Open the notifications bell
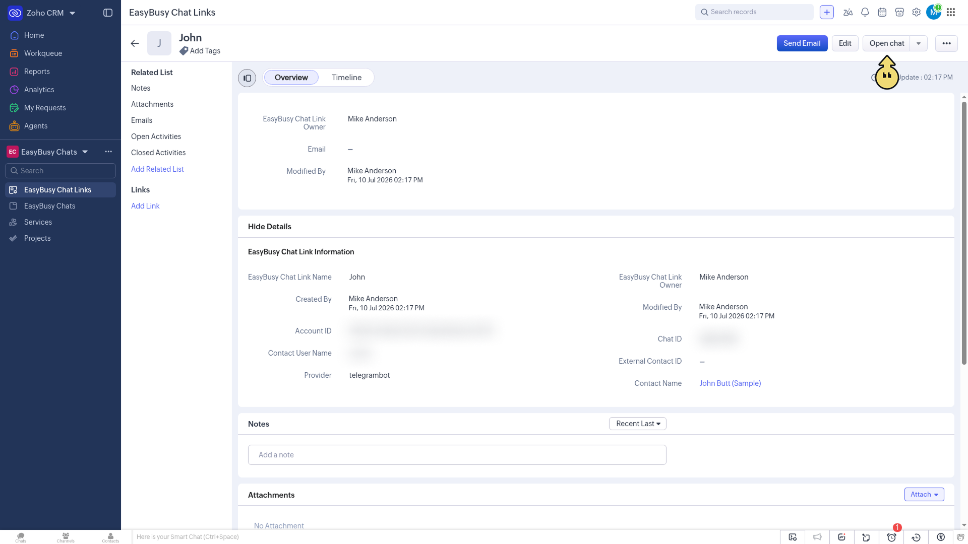 [x=865, y=12]
